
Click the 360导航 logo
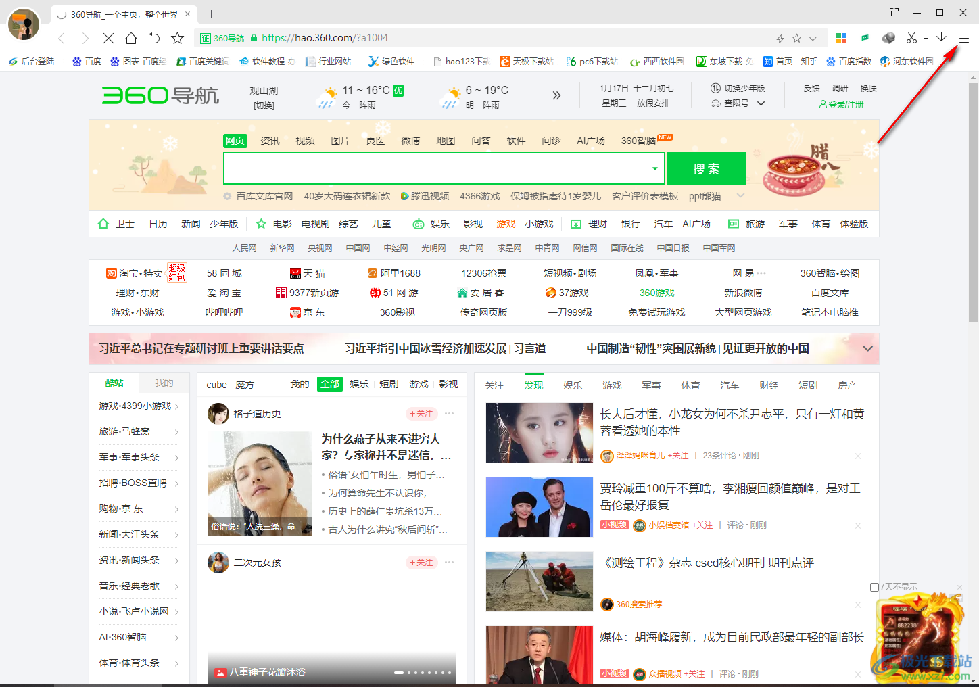(160, 95)
